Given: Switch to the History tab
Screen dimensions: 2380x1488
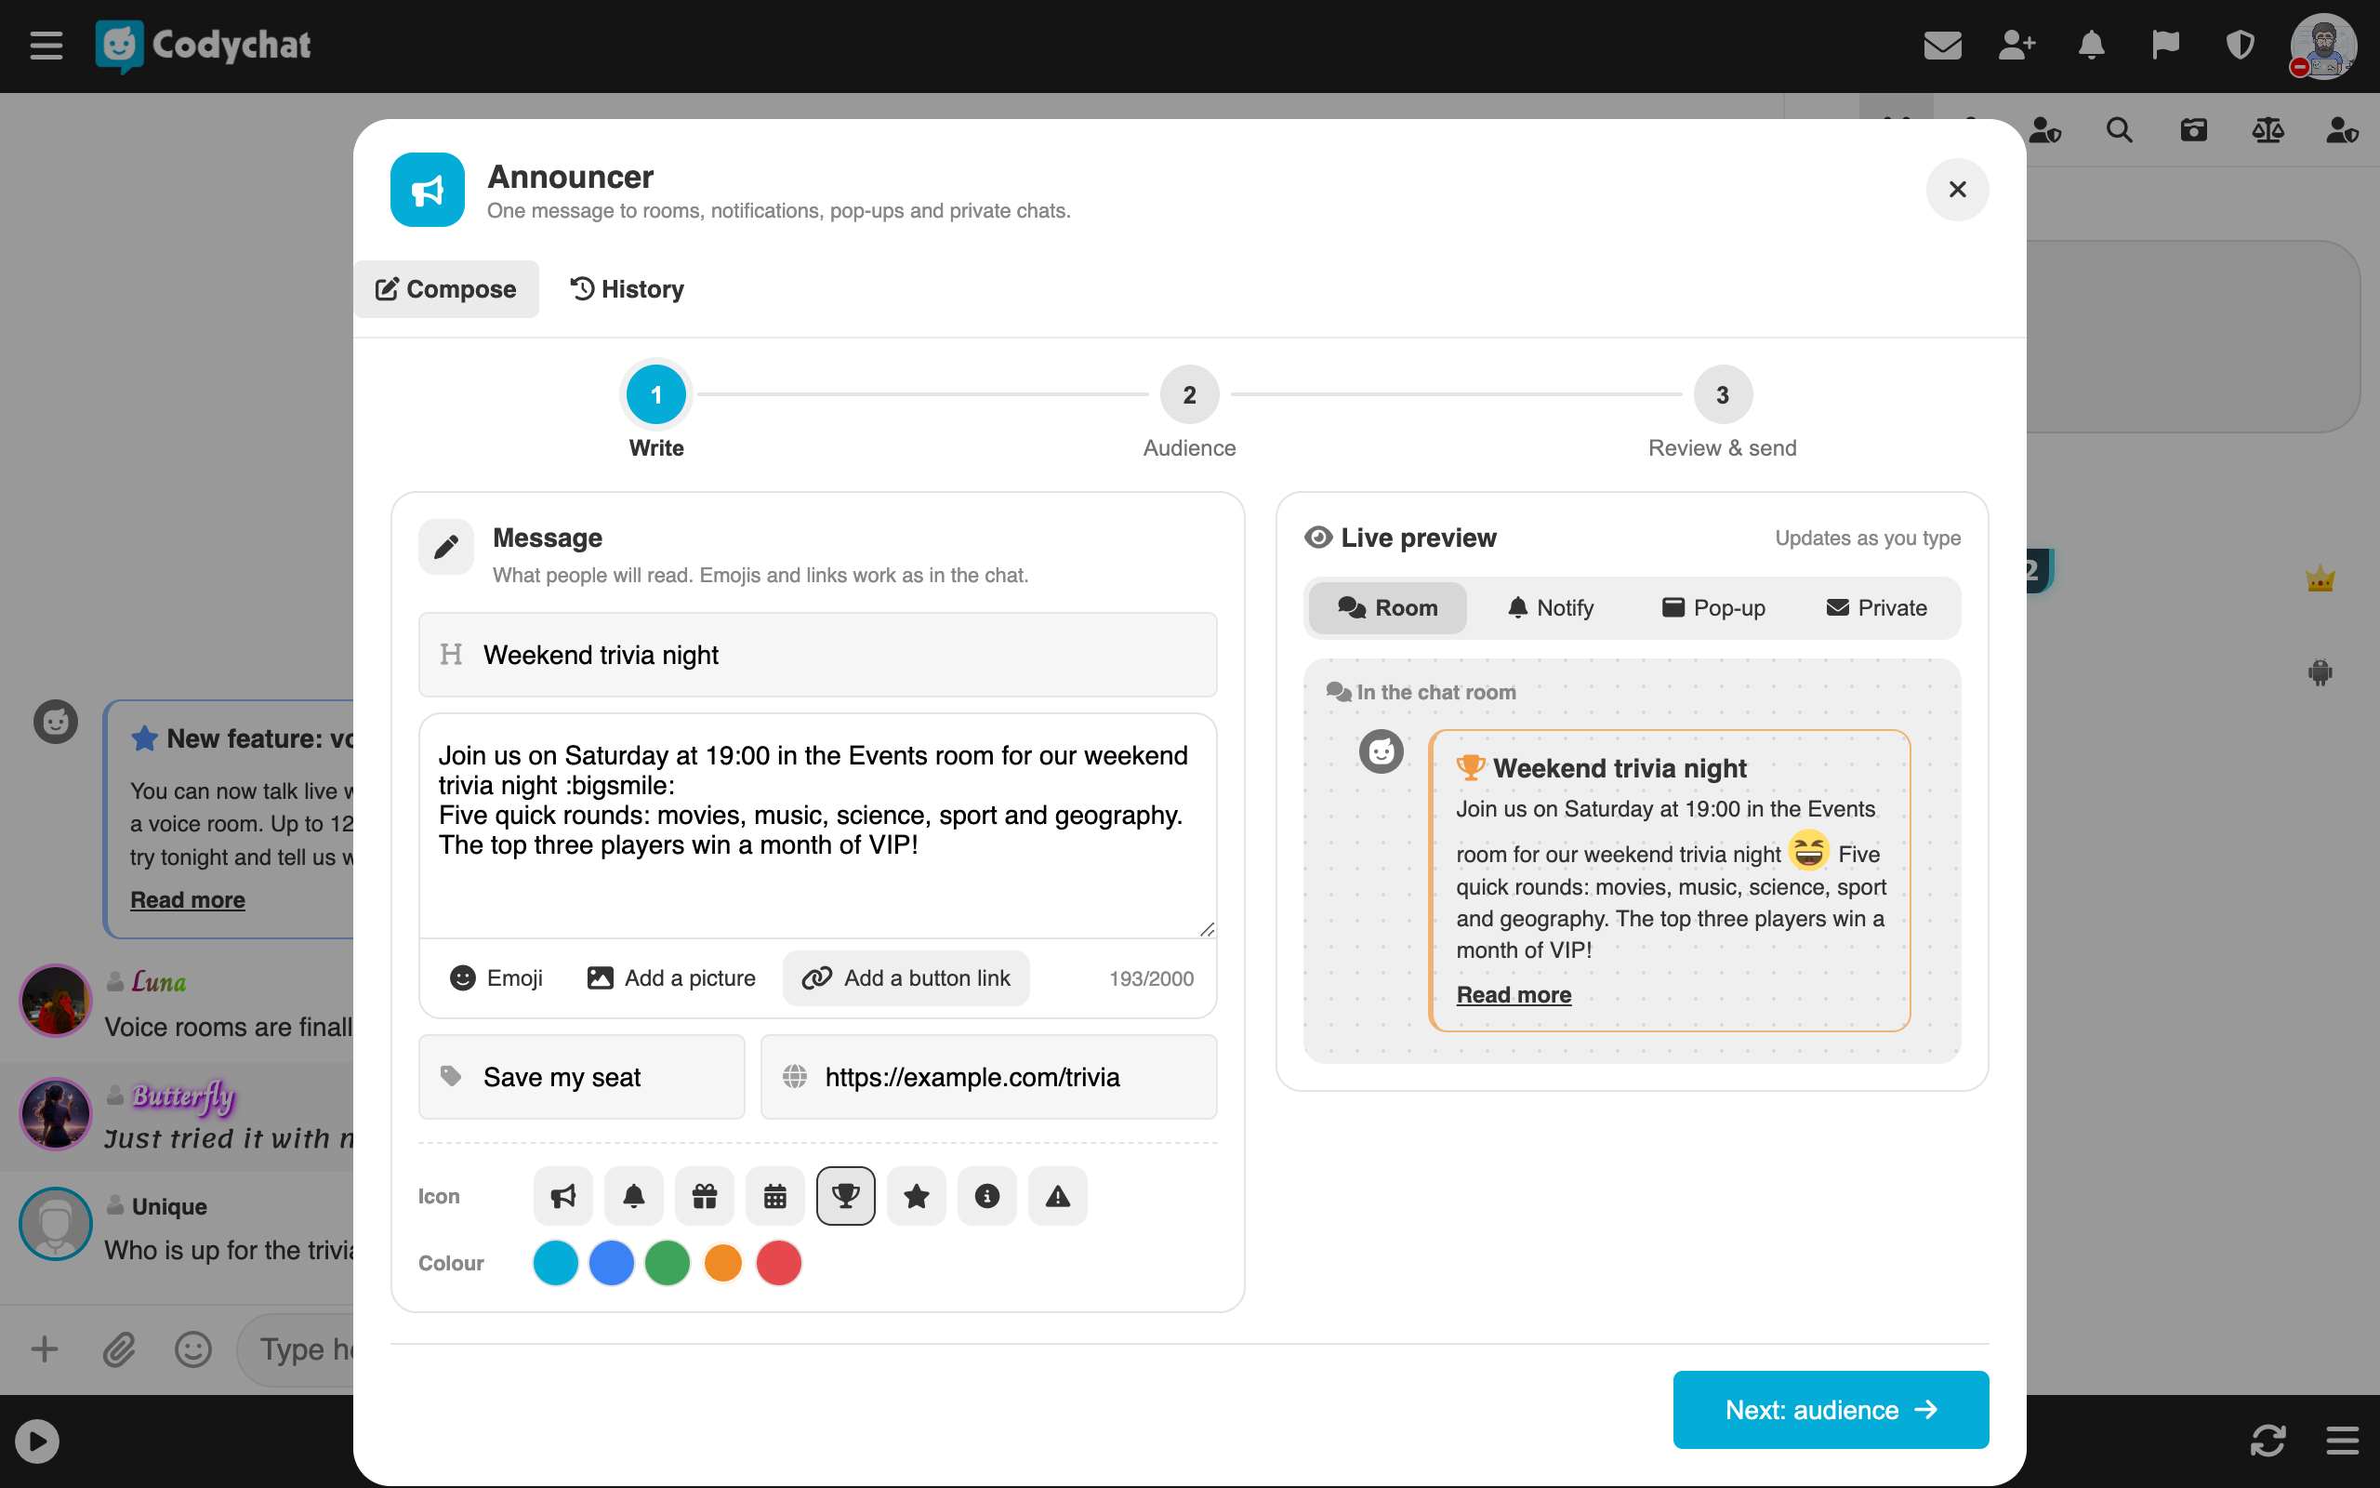Looking at the screenshot, I should pos(627,289).
